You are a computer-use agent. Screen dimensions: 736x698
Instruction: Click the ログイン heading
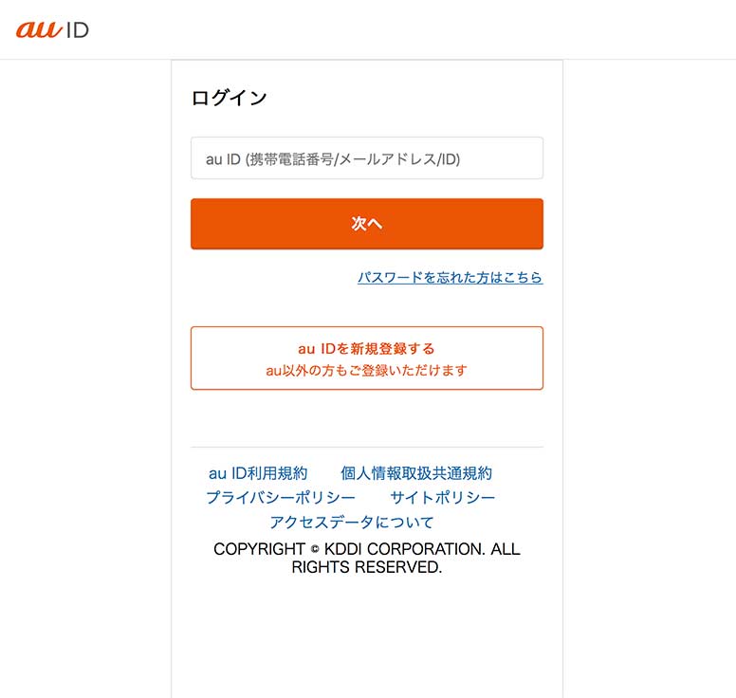230,98
